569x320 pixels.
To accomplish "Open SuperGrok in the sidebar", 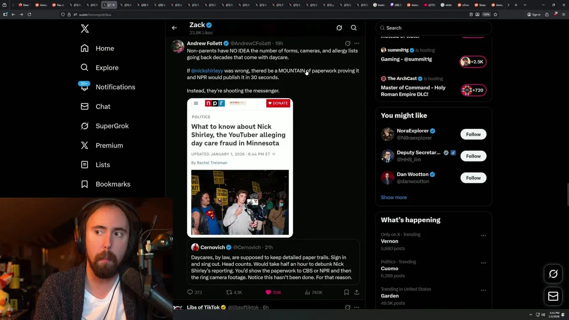I will 105,126.
